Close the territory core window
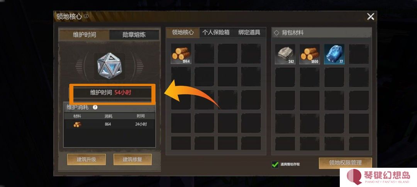417x187 pixels. pyautogui.click(x=370, y=17)
